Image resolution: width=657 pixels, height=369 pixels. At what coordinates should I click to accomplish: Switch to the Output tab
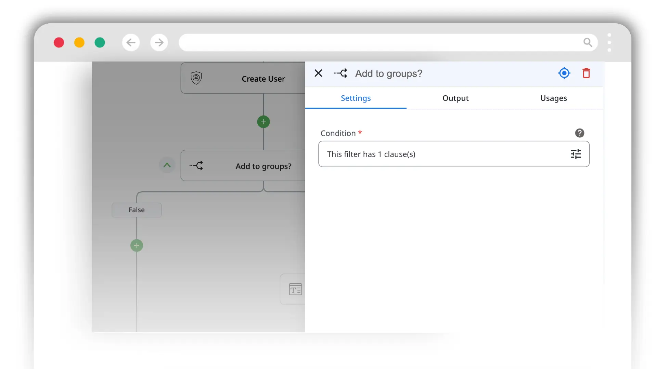tap(455, 98)
